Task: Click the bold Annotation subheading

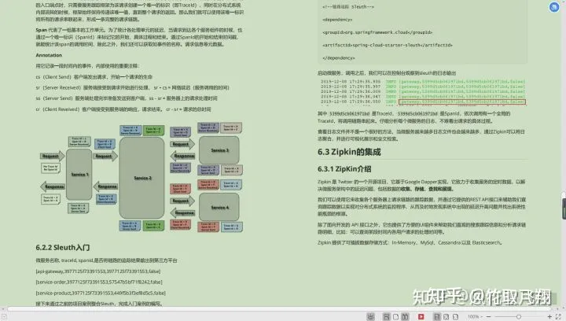Action: [49, 55]
